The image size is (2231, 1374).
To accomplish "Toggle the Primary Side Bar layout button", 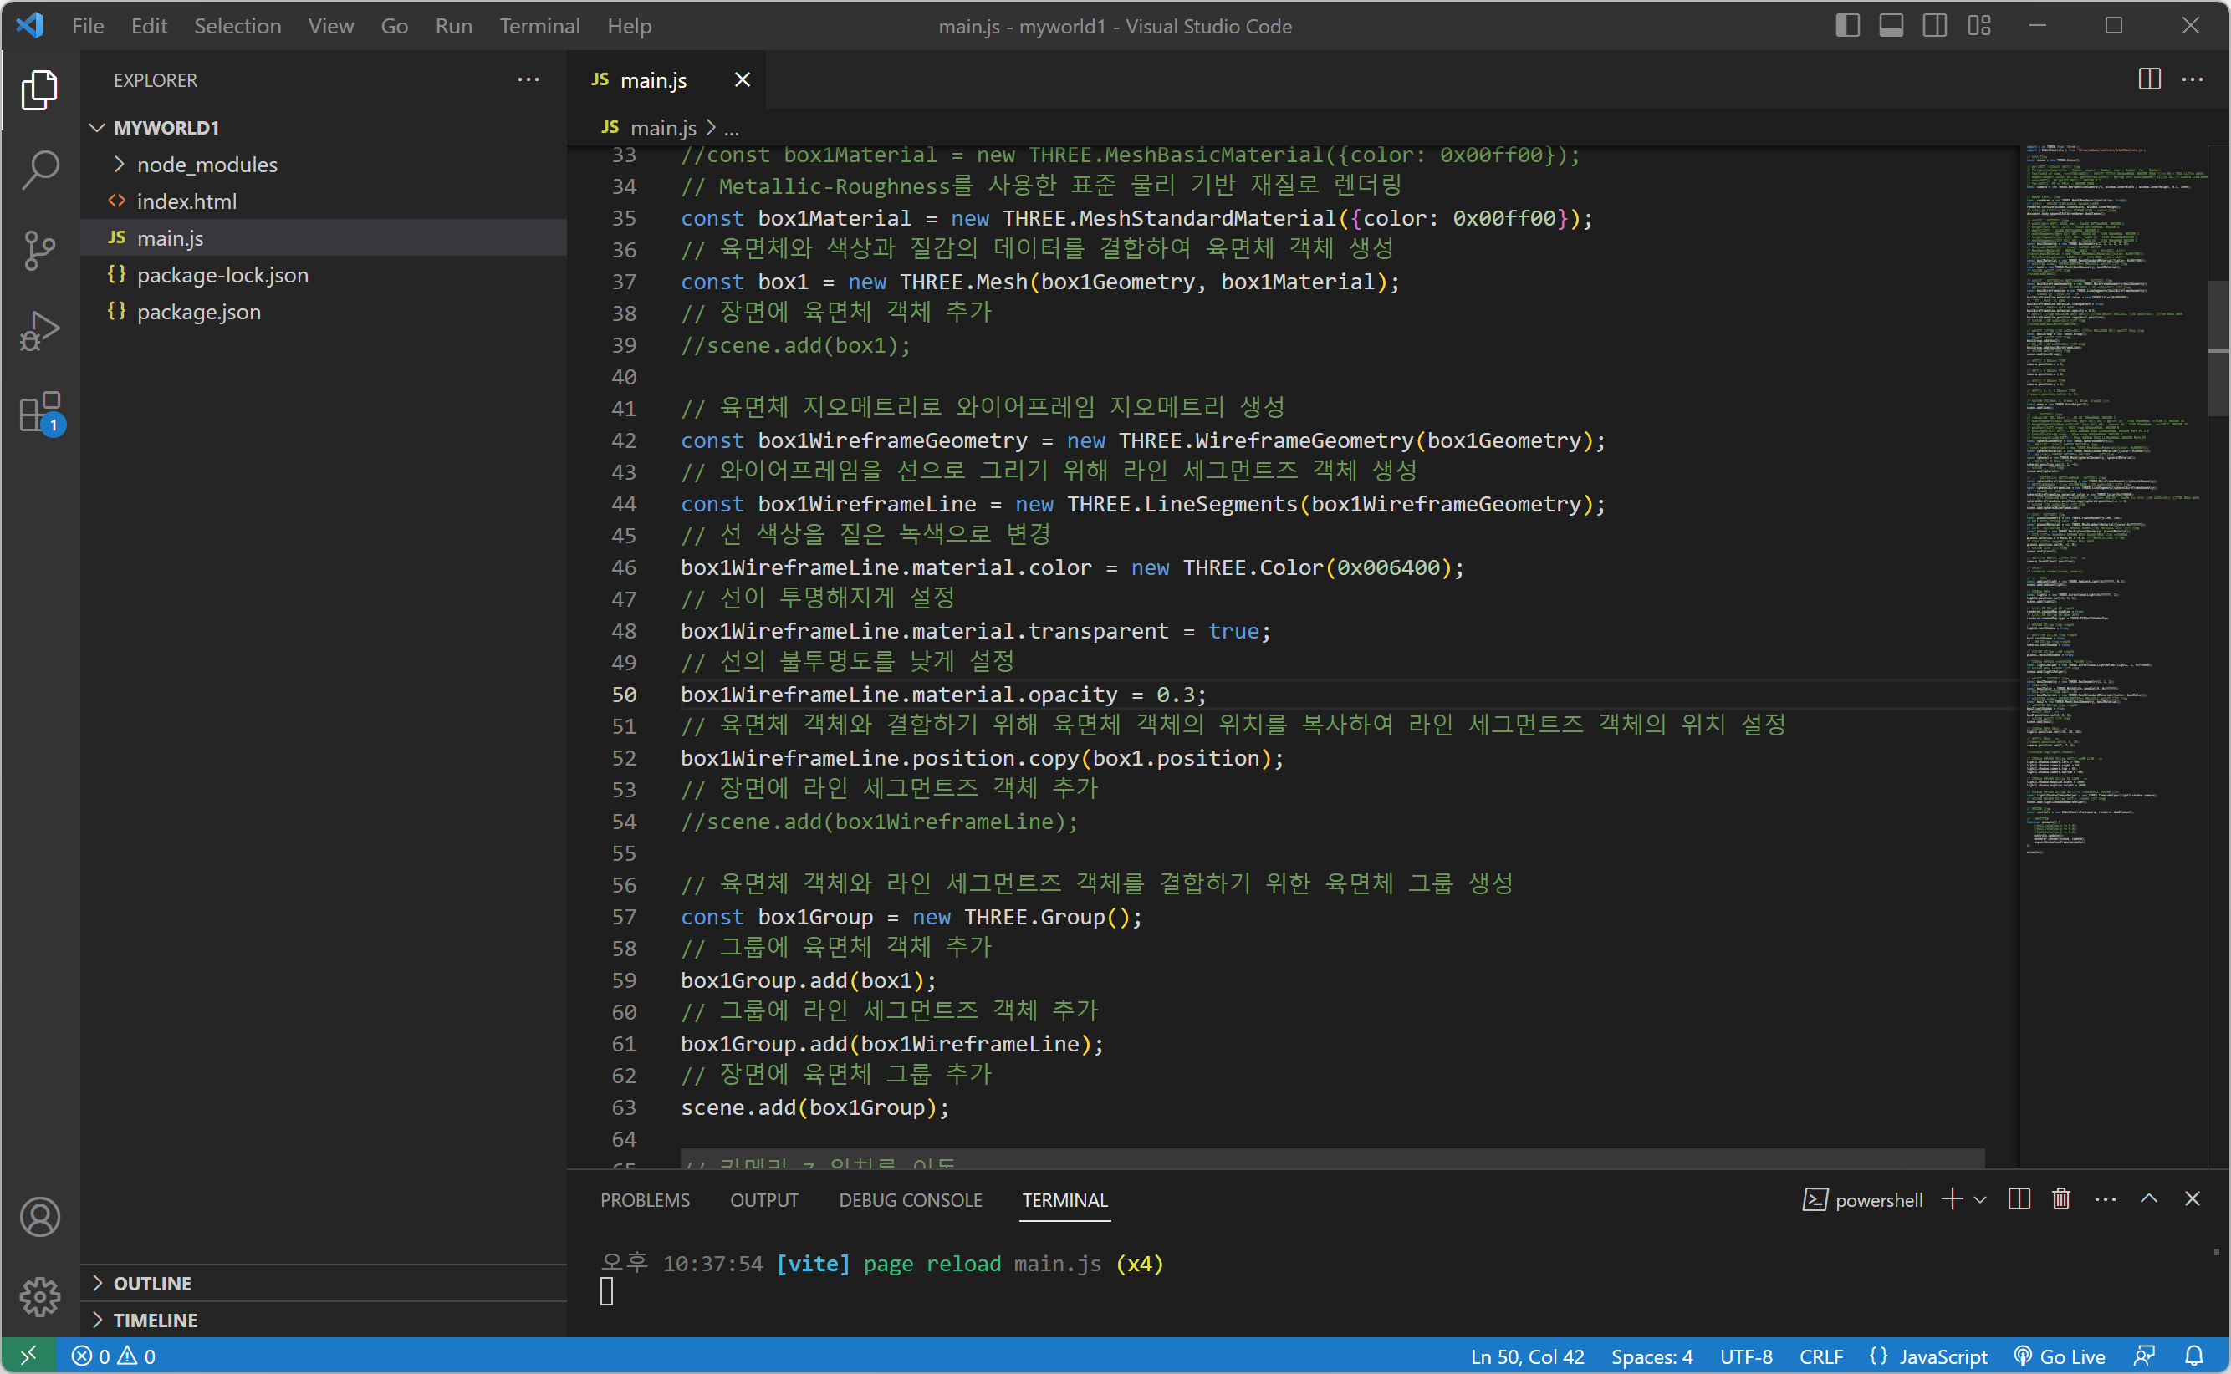I will [x=1846, y=27].
